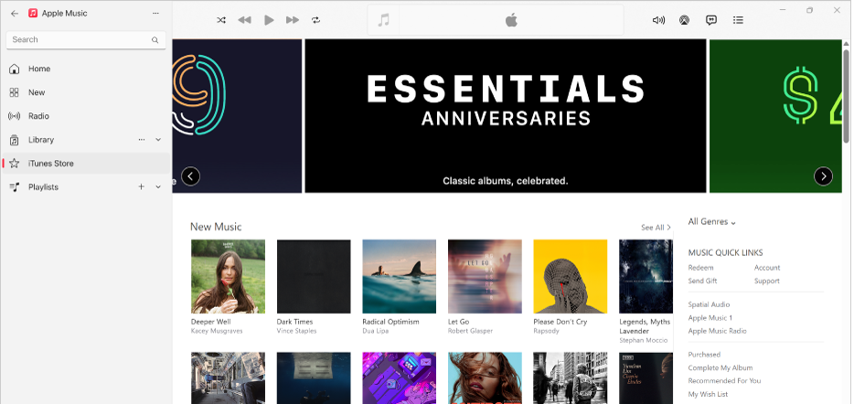Open the Spatial Audio link

click(x=709, y=305)
